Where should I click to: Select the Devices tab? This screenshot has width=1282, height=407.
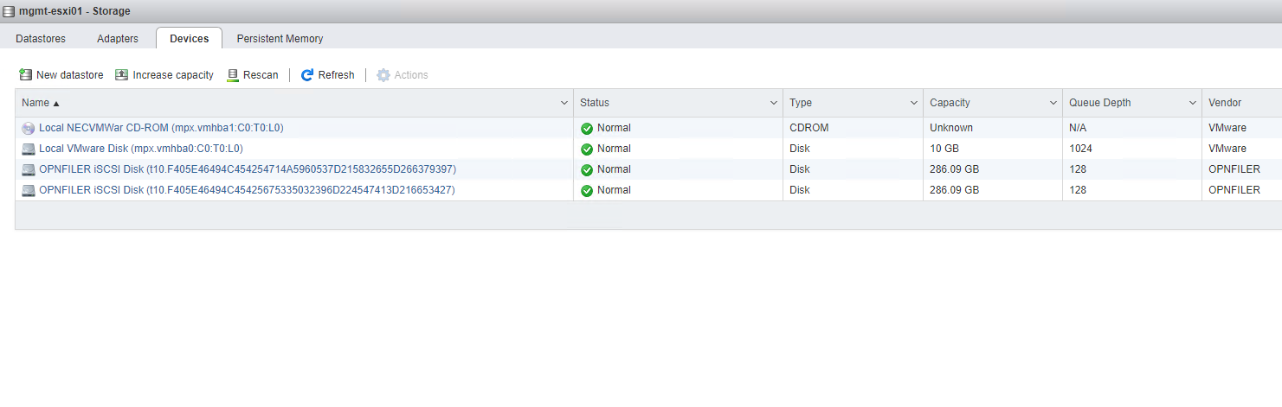click(x=189, y=38)
